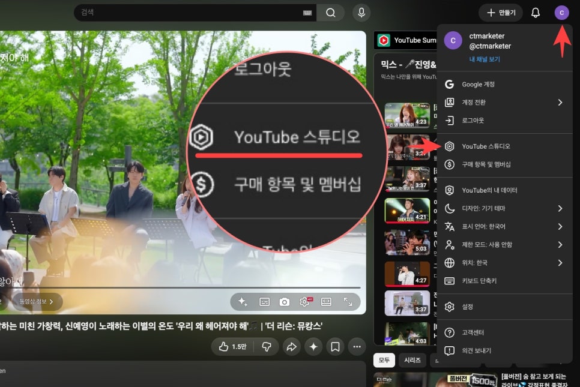Like the video showing 1.5만

(x=232, y=347)
